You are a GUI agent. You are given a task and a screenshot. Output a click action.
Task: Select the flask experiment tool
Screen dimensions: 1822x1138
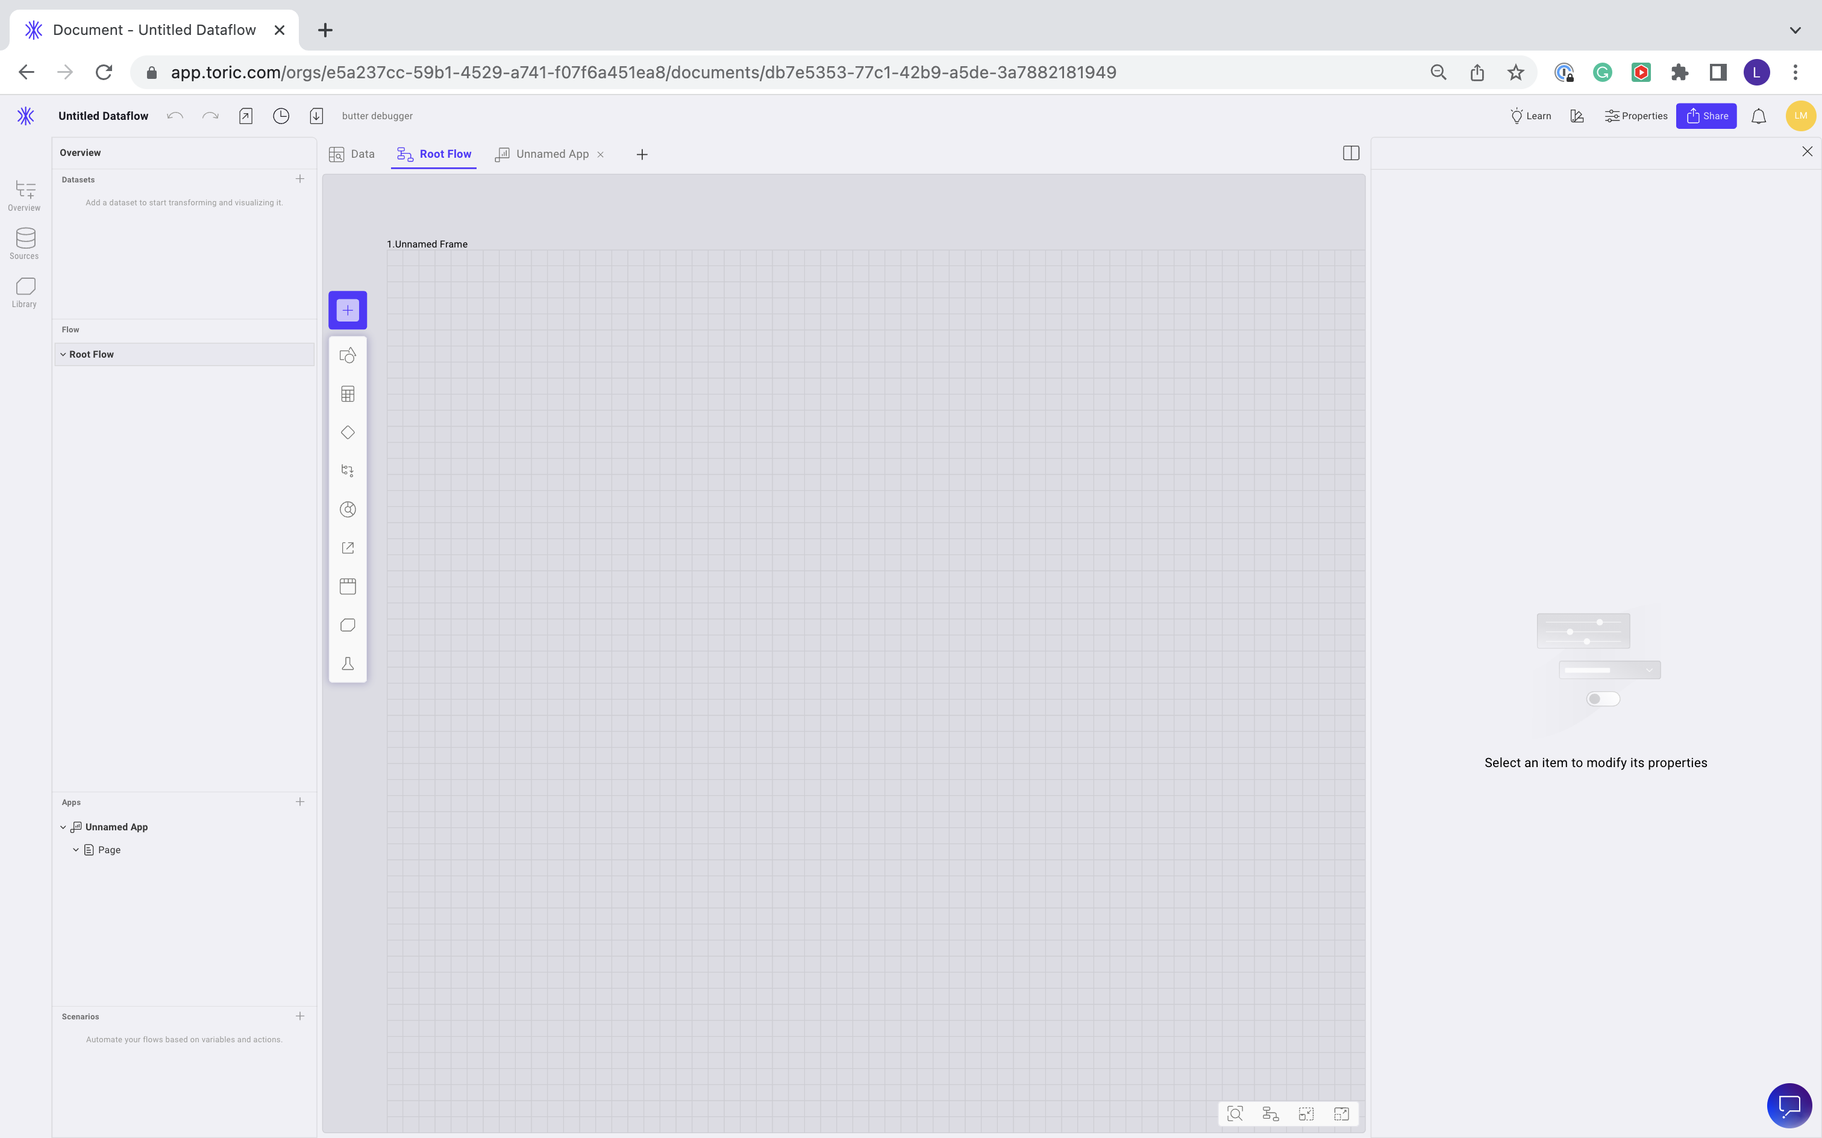(348, 664)
